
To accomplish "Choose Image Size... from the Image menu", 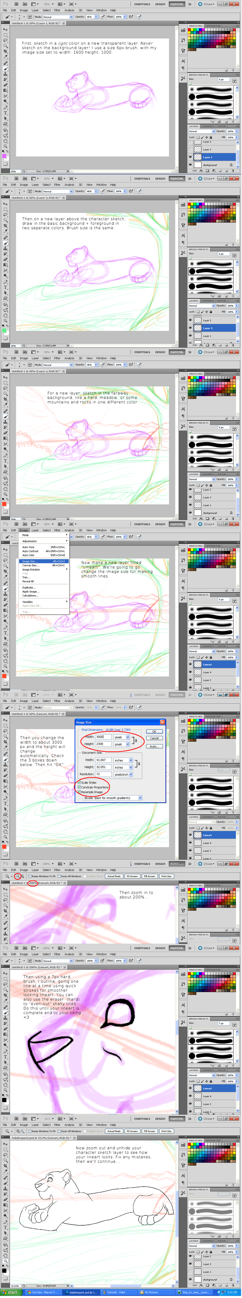I will coord(43,561).
